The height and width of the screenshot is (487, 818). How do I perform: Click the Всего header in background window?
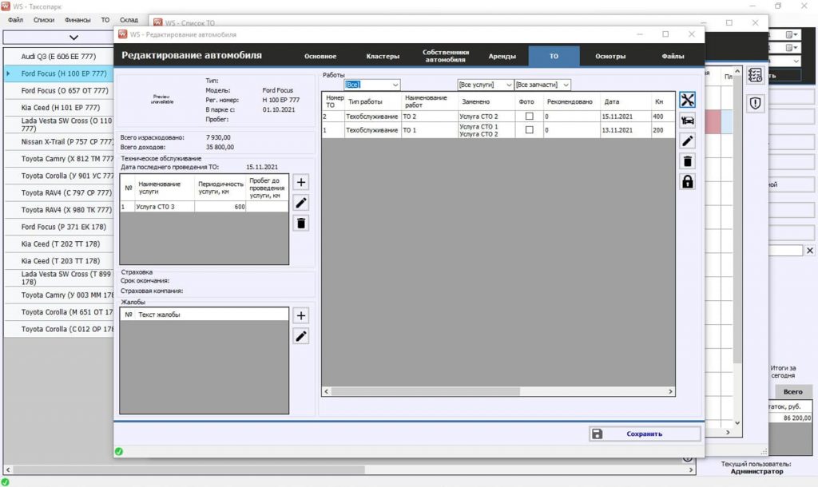[x=792, y=391]
